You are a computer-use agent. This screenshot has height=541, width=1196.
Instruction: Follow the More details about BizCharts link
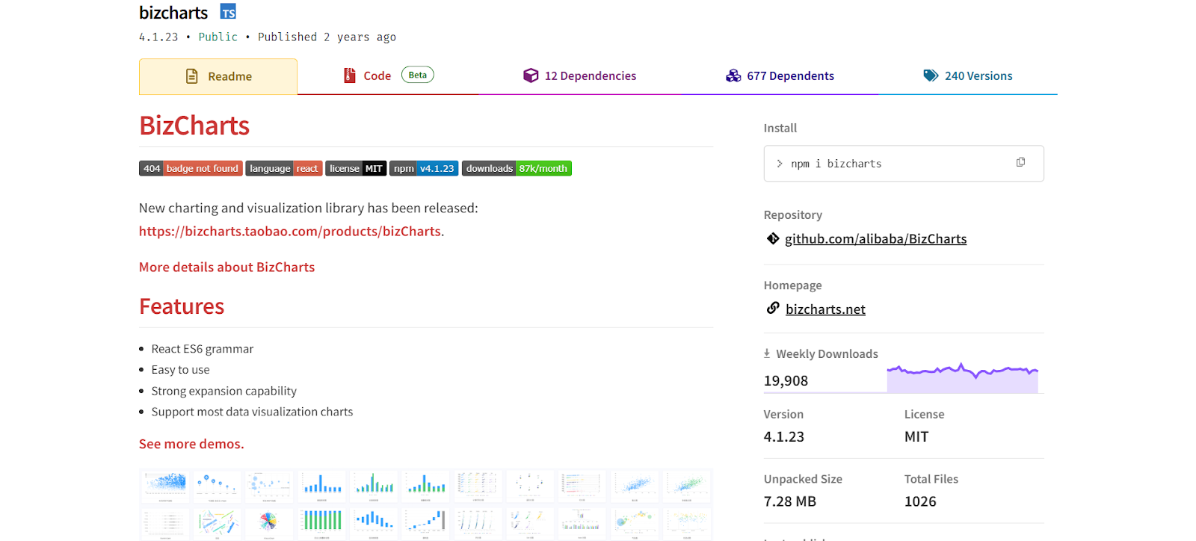pyautogui.click(x=226, y=268)
